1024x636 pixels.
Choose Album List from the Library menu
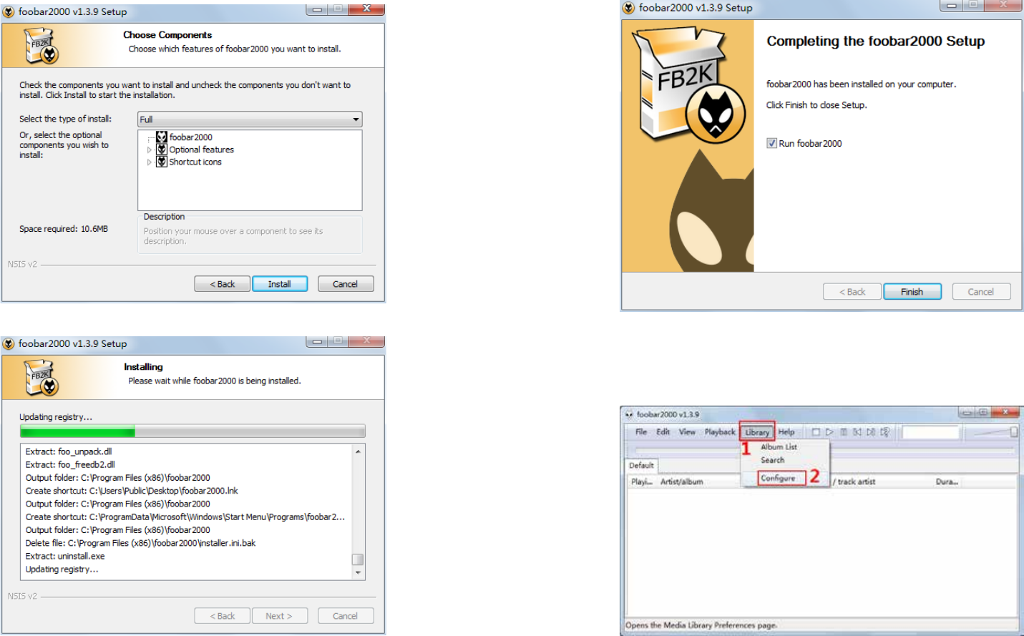point(779,446)
